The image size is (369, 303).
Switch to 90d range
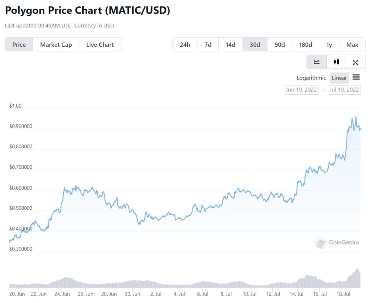click(280, 45)
